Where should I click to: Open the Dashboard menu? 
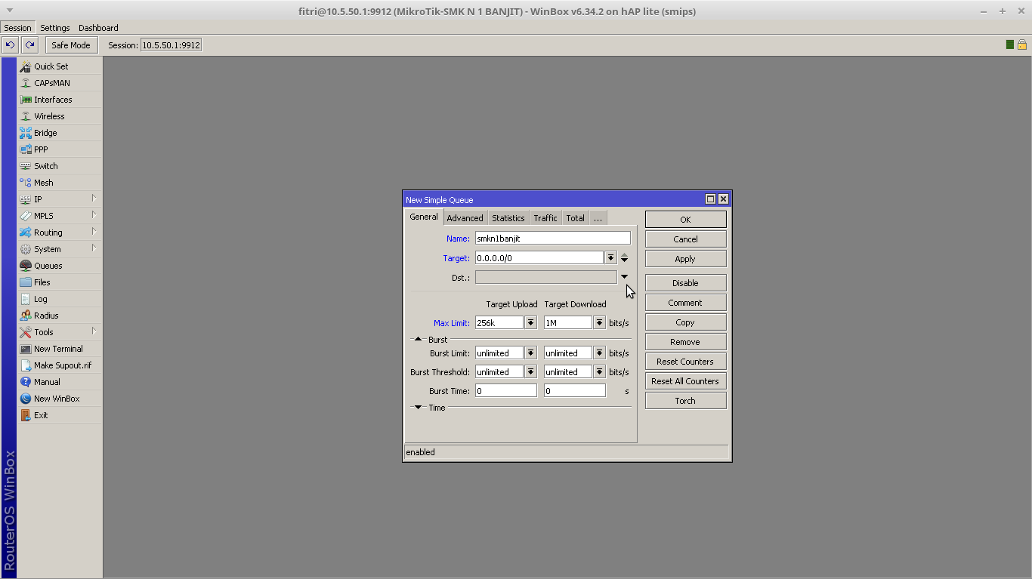click(98, 28)
